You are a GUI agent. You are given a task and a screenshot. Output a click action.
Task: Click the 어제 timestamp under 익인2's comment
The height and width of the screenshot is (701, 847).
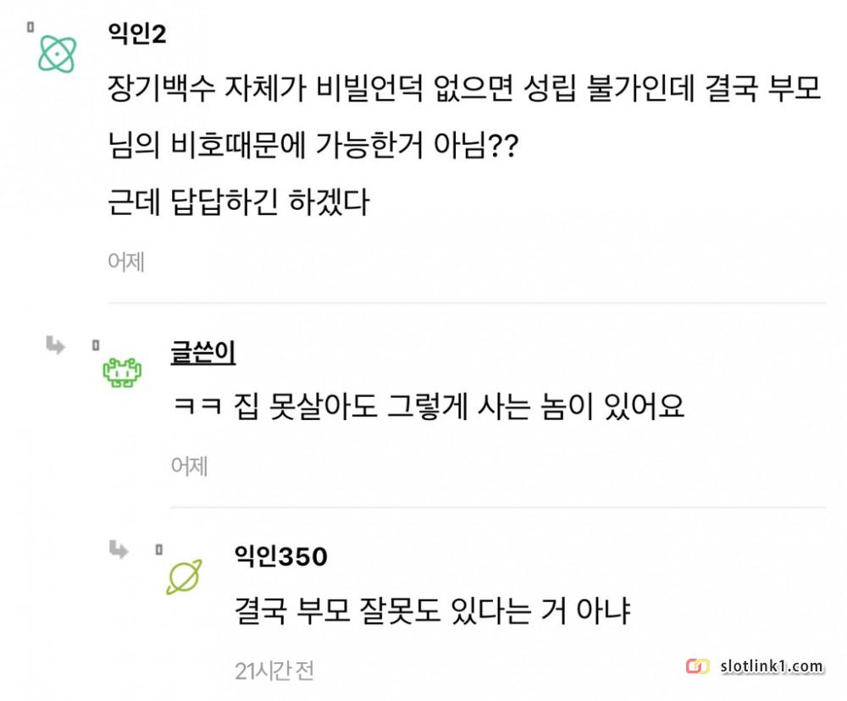126,262
